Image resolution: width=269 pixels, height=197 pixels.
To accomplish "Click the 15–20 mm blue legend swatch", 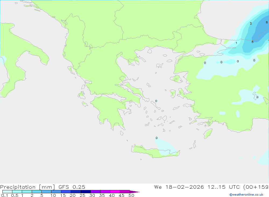I will 66,192.
